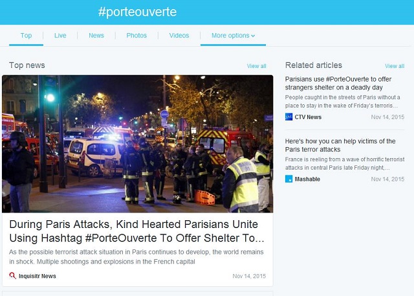Click the CTV News source icon
This screenshot has height=296, width=414.
pyautogui.click(x=289, y=117)
